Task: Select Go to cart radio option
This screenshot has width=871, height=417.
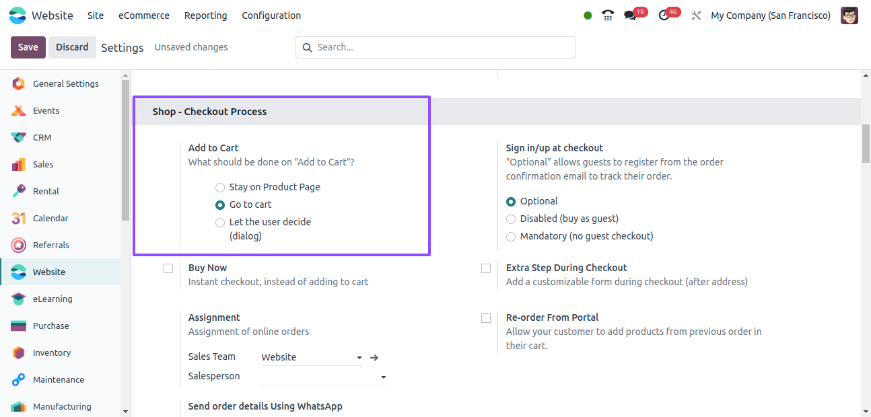Action: pyautogui.click(x=219, y=205)
